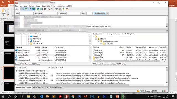Open Google Chrome from taskbar
177x99 pixels.
(73, 97)
